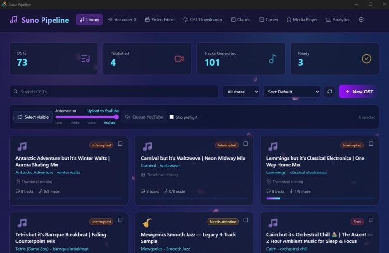Select the Antarctic Adventure card checkbox
Screen dimensions: 389x253
[x=120, y=144]
